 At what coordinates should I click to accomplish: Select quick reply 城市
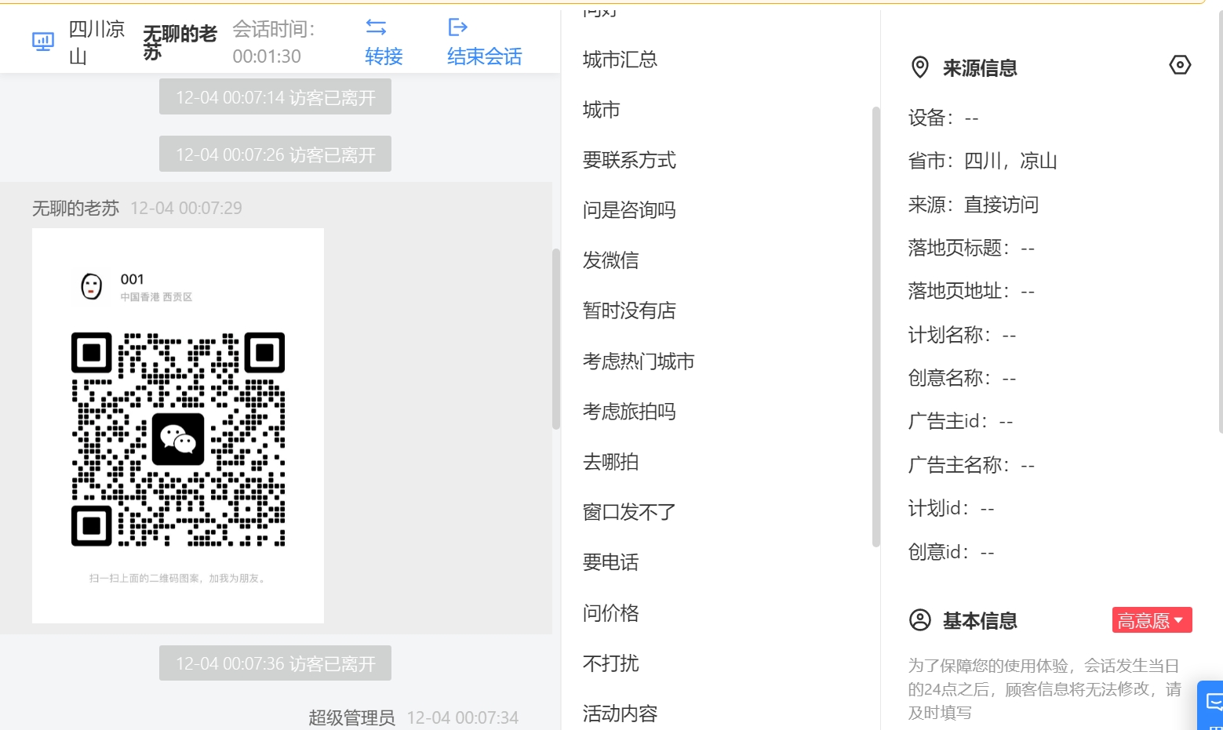601,110
